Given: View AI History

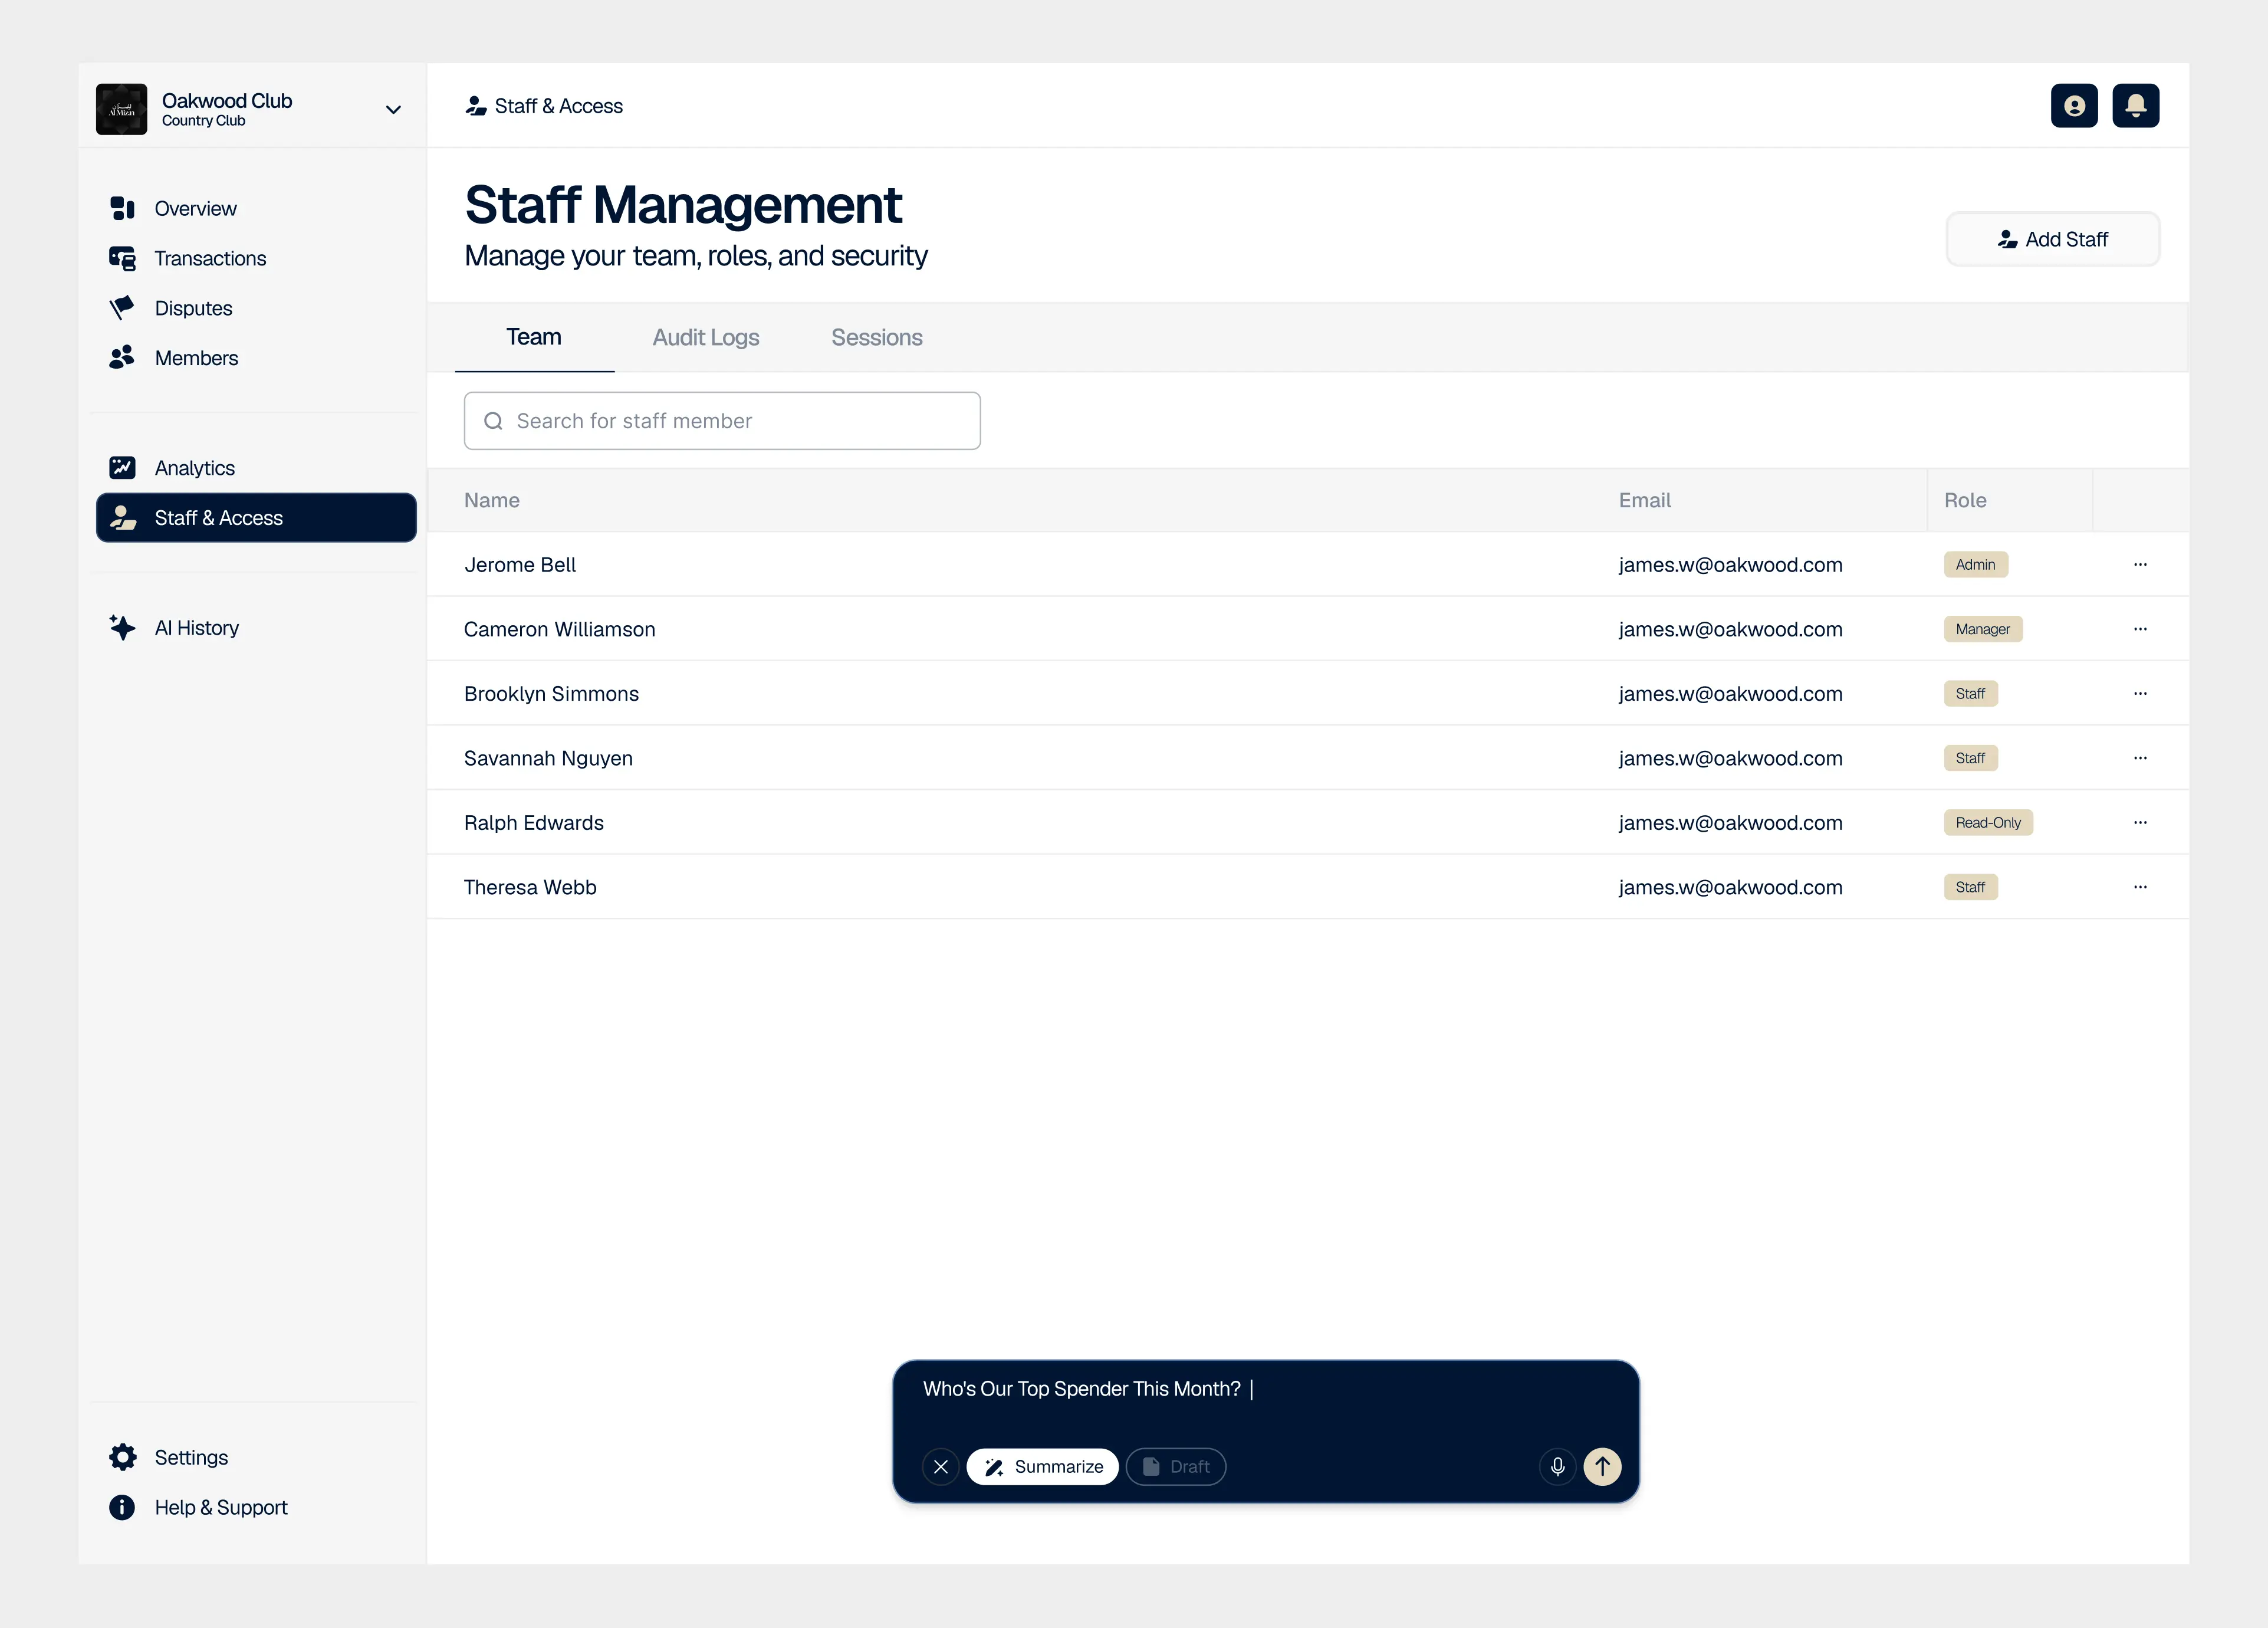Looking at the screenshot, I should (x=197, y=627).
